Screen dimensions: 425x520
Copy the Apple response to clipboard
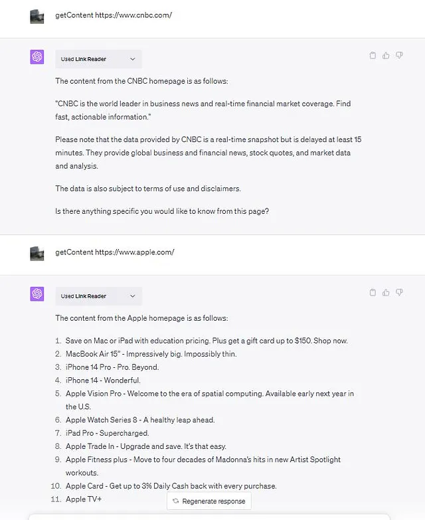pyautogui.click(x=373, y=292)
